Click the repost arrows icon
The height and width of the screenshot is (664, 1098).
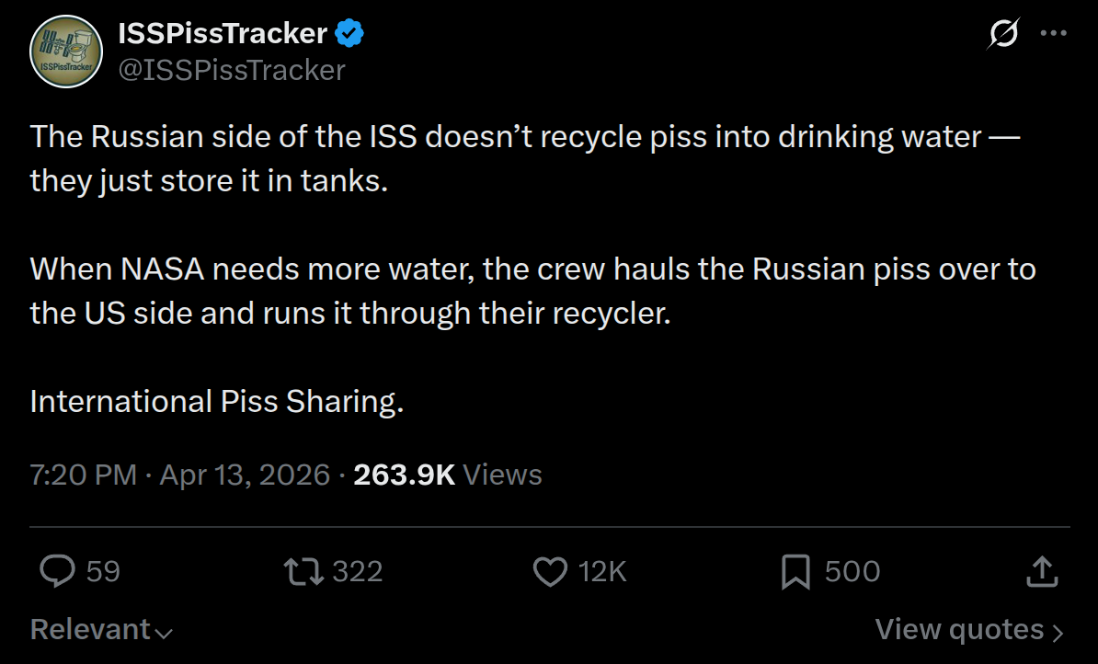click(x=303, y=572)
